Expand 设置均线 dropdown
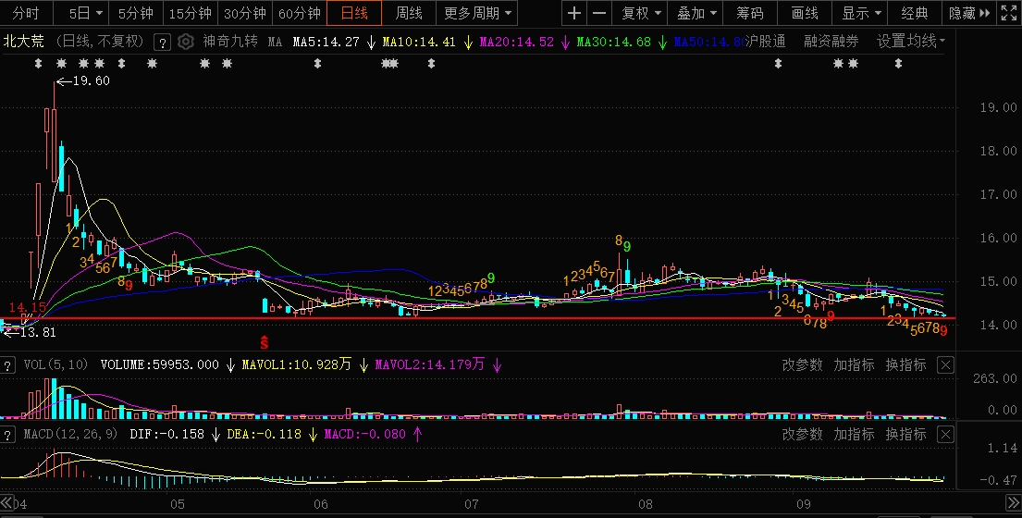Viewport: 1022px width, 518px height. point(910,42)
